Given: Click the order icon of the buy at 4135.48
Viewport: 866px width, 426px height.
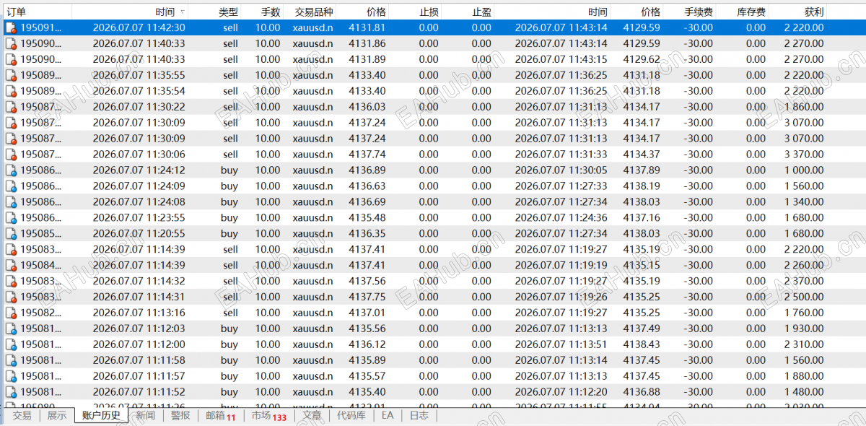Looking at the screenshot, I should click(x=11, y=219).
